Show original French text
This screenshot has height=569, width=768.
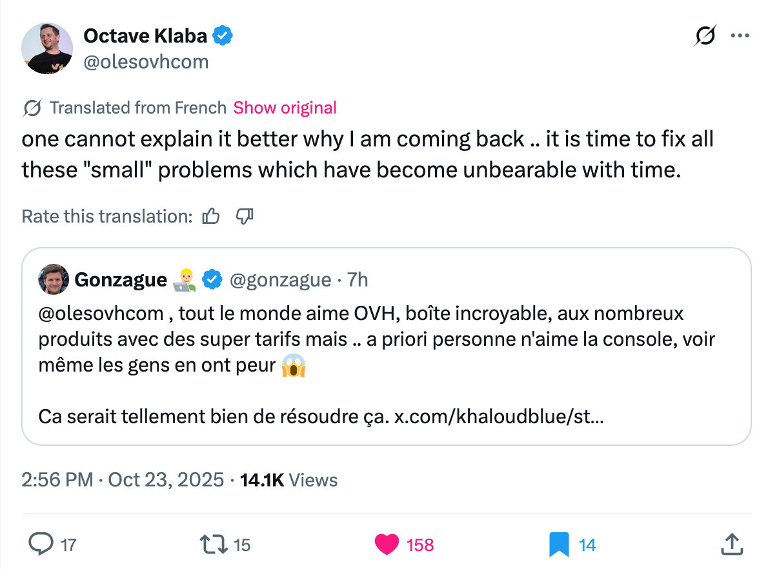[285, 108]
